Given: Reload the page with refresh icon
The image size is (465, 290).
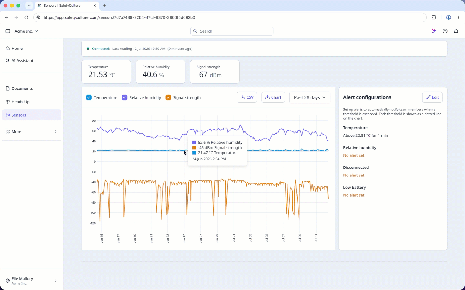Looking at the screenshot, I should click(26, 17).
